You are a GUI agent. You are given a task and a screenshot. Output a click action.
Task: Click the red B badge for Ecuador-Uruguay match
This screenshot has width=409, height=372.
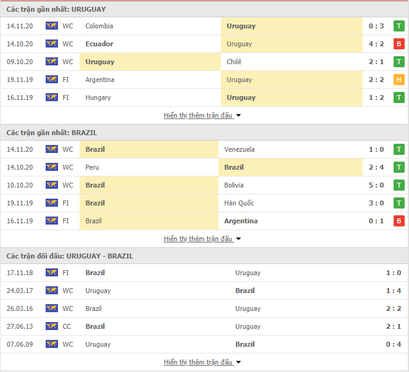pyautogui.click(x=399, y=44)
